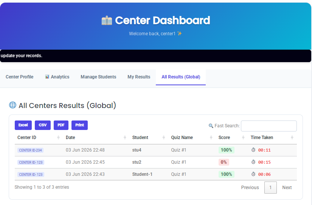The image size is (312, 205).
Task: Export the results to Excel
Action: pyautogui.click(x=23, y=125)
